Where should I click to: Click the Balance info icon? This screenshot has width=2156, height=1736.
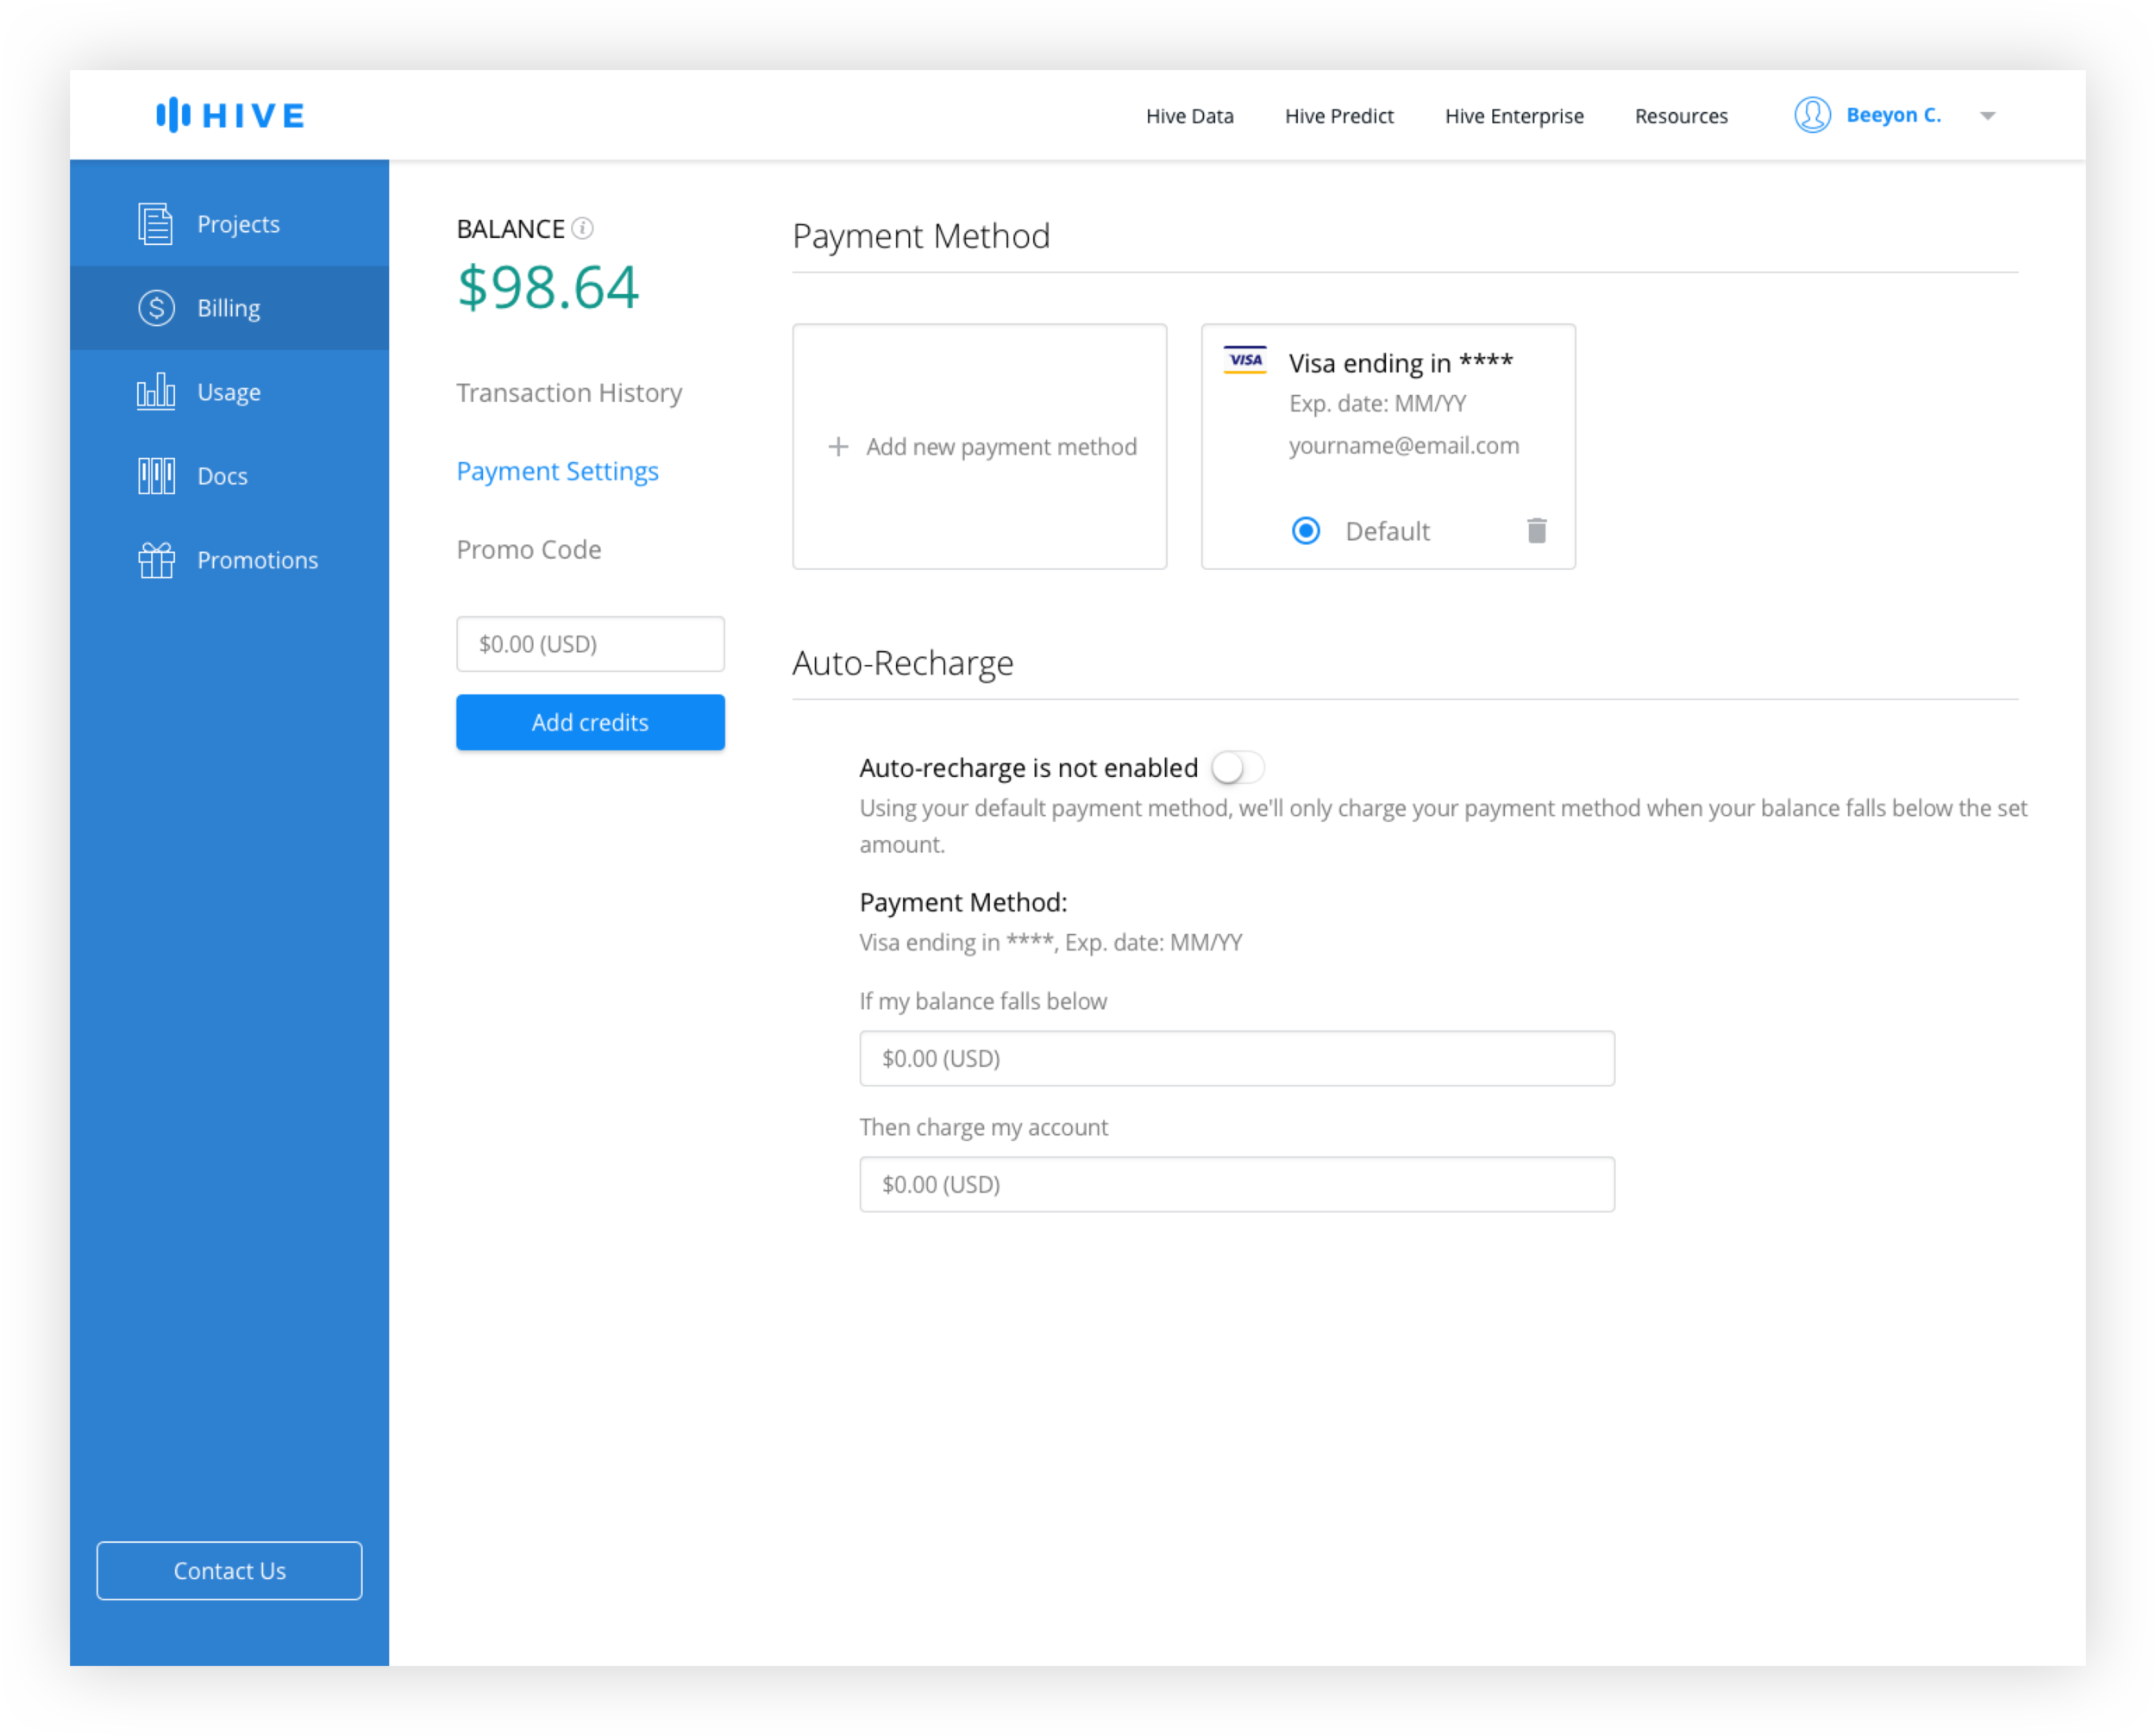pyautogui.click(x=582, y=229)
